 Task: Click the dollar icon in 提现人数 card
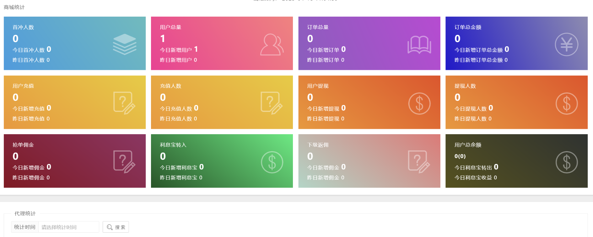coord(566,103)
